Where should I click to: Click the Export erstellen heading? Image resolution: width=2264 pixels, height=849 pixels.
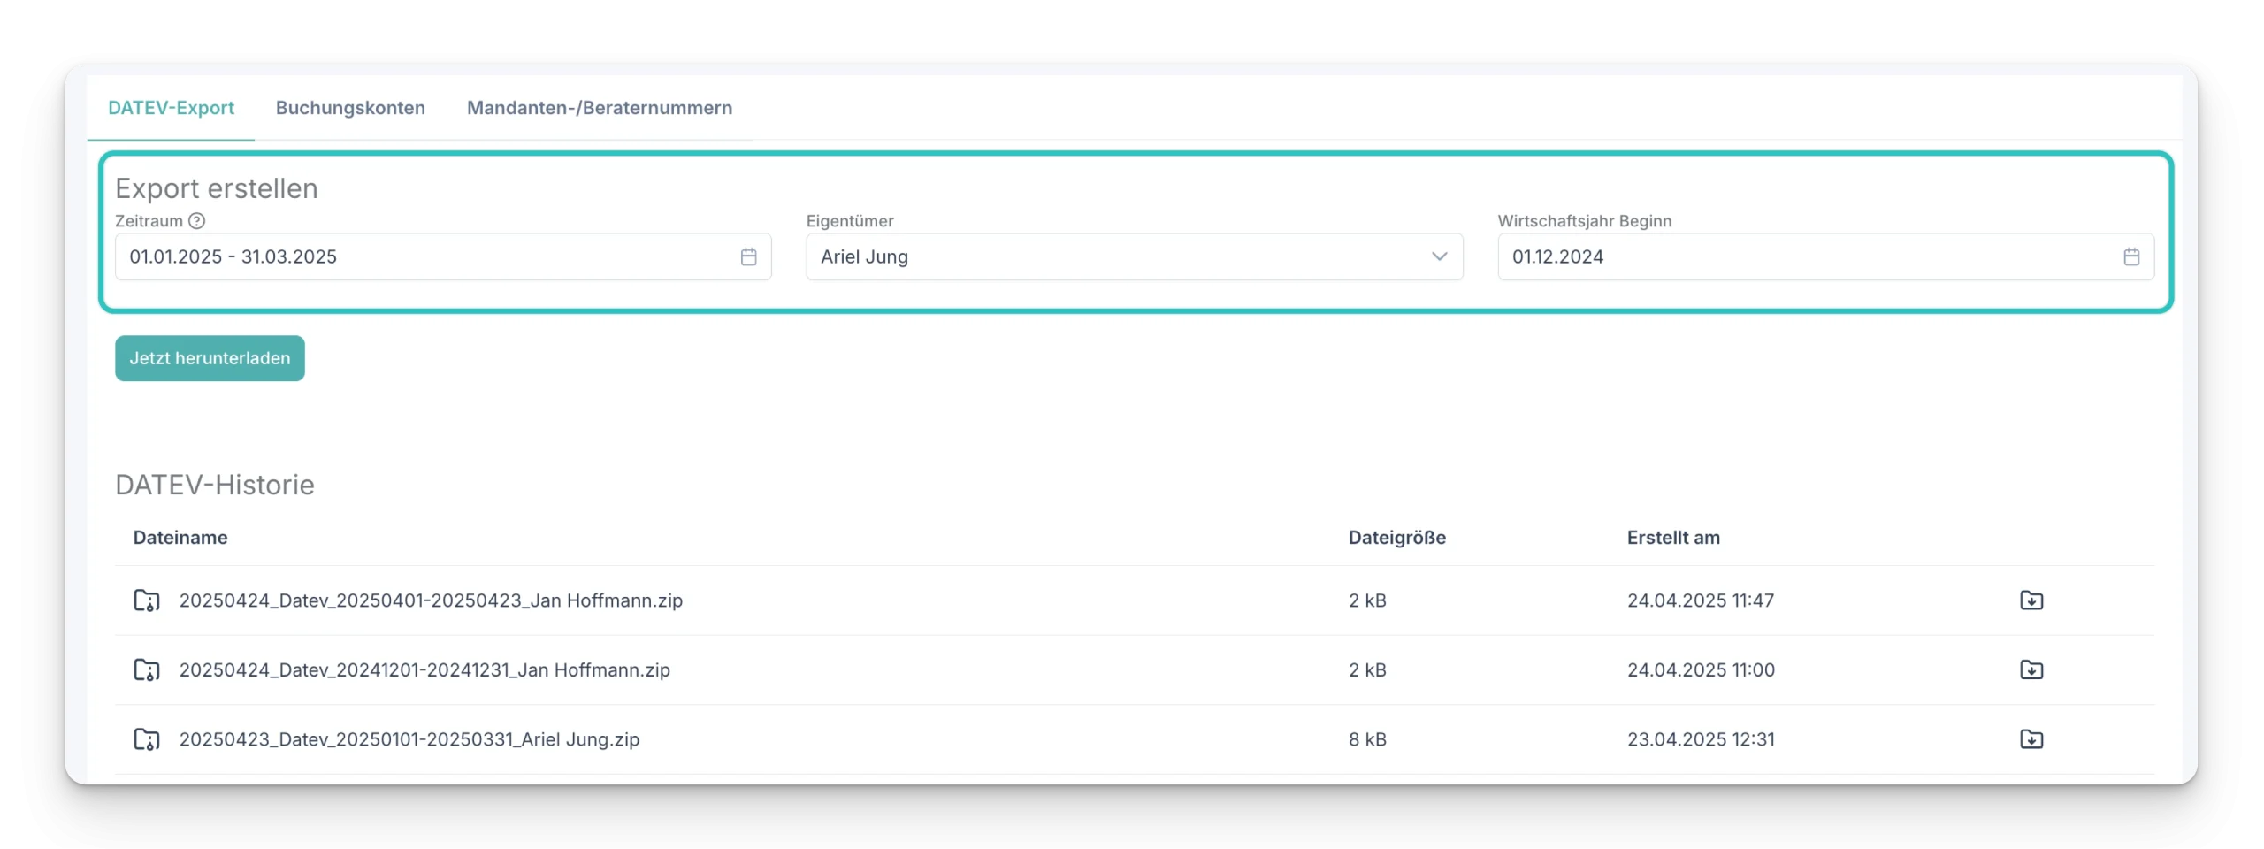point(217,188)
